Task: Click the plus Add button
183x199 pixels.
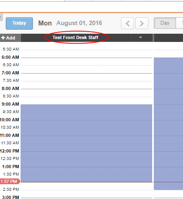Action: (8, 38)
